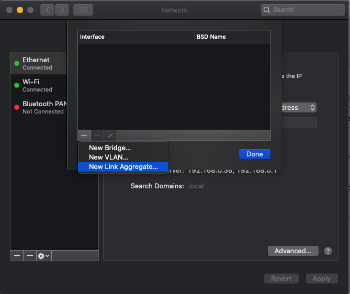
Task: Select New Link Aggregate... menu item
Action: (123, 167)
